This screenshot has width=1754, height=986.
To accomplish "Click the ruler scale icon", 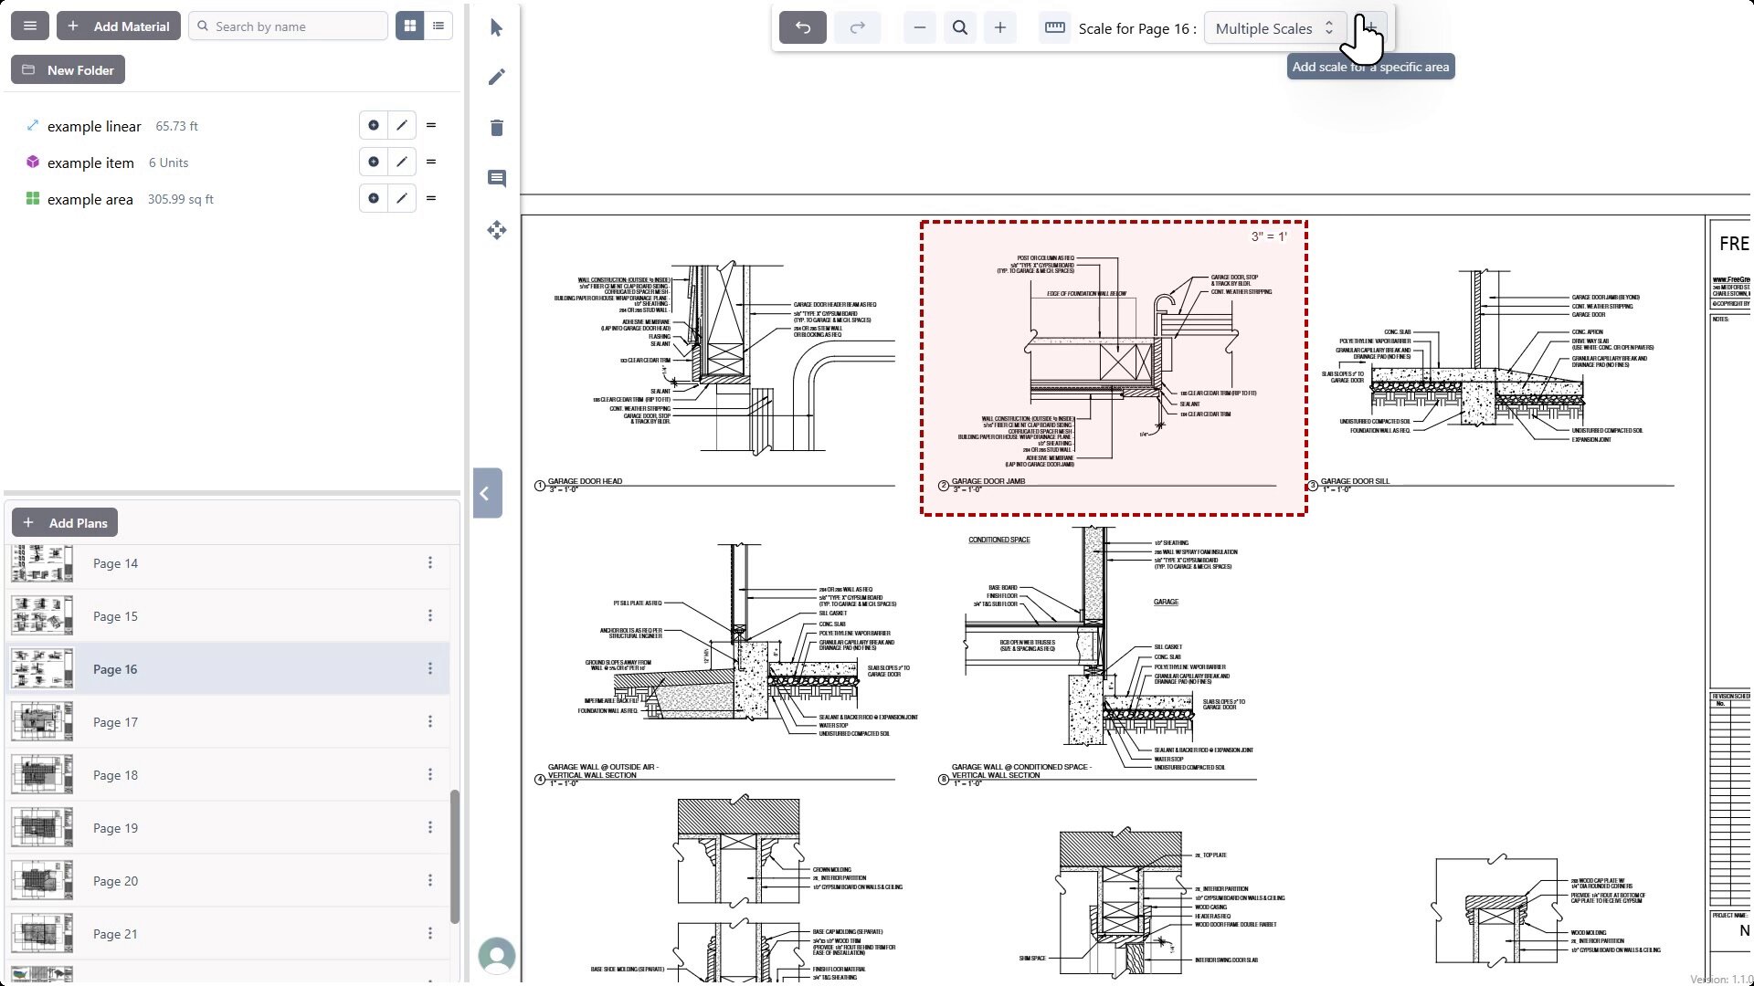I will [1055, 27].
